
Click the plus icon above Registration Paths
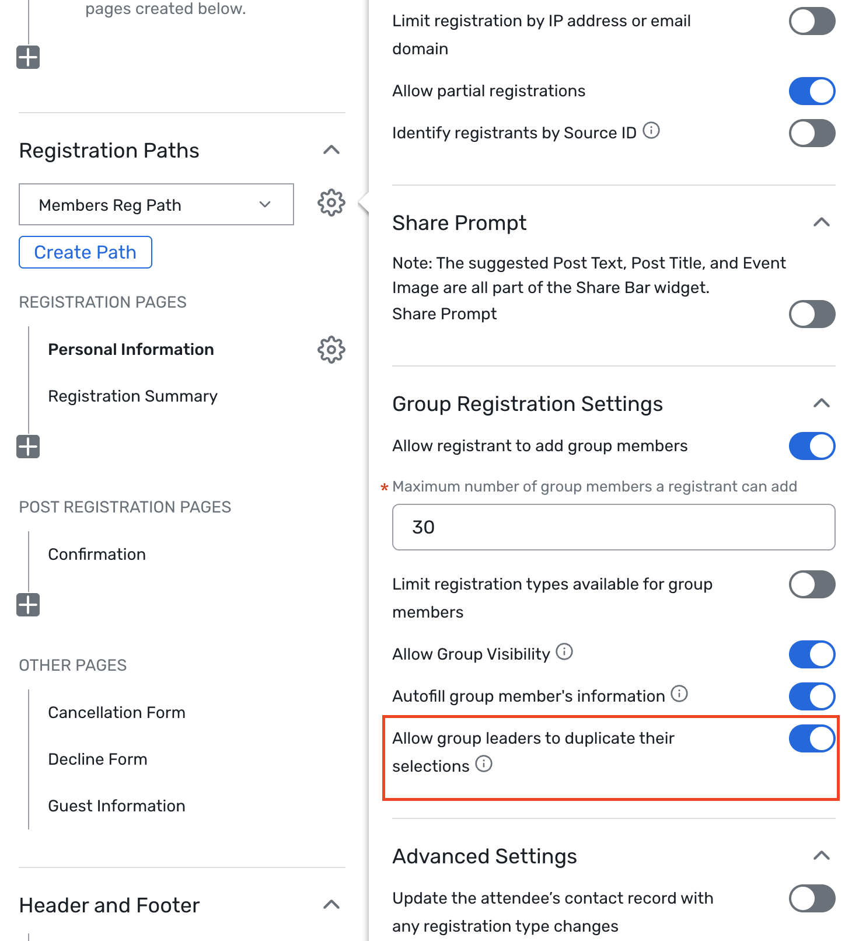[28, 57]
